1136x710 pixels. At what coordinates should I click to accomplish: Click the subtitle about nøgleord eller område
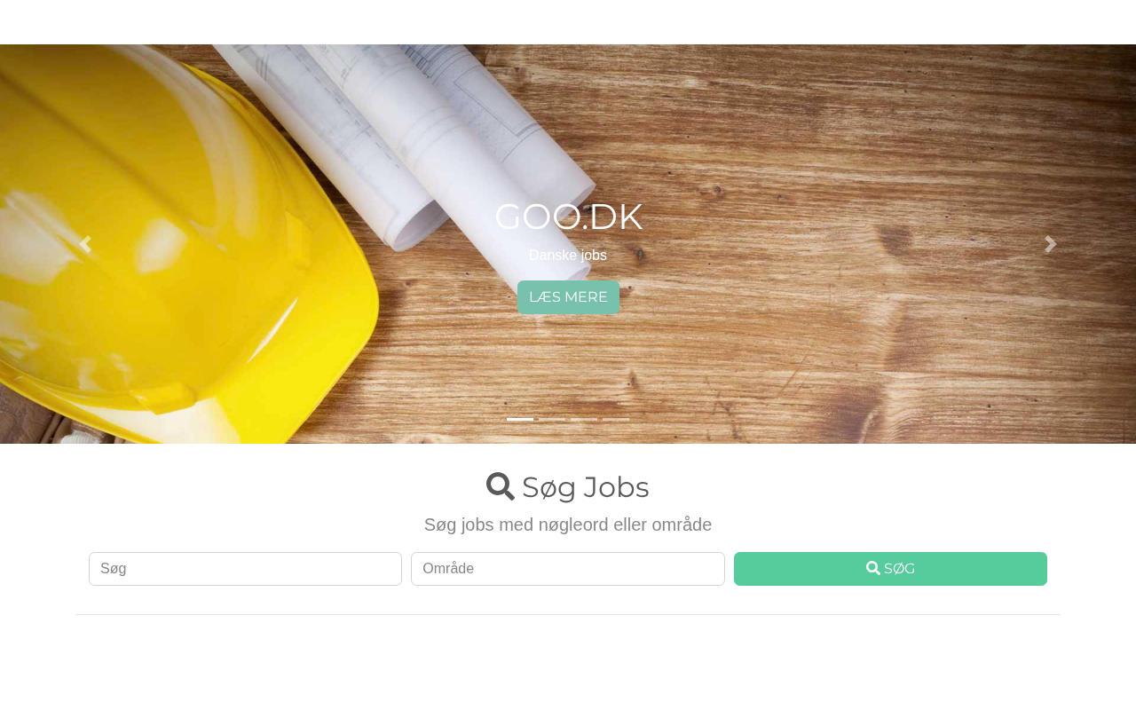(x=568, y=525)
